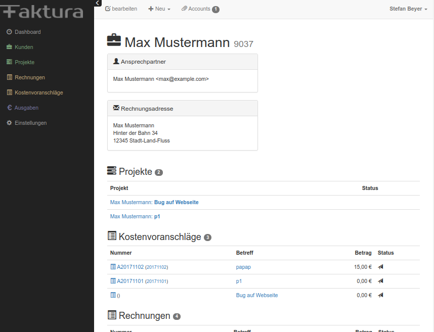Open the Neu dropdown menu

point(159,9)
